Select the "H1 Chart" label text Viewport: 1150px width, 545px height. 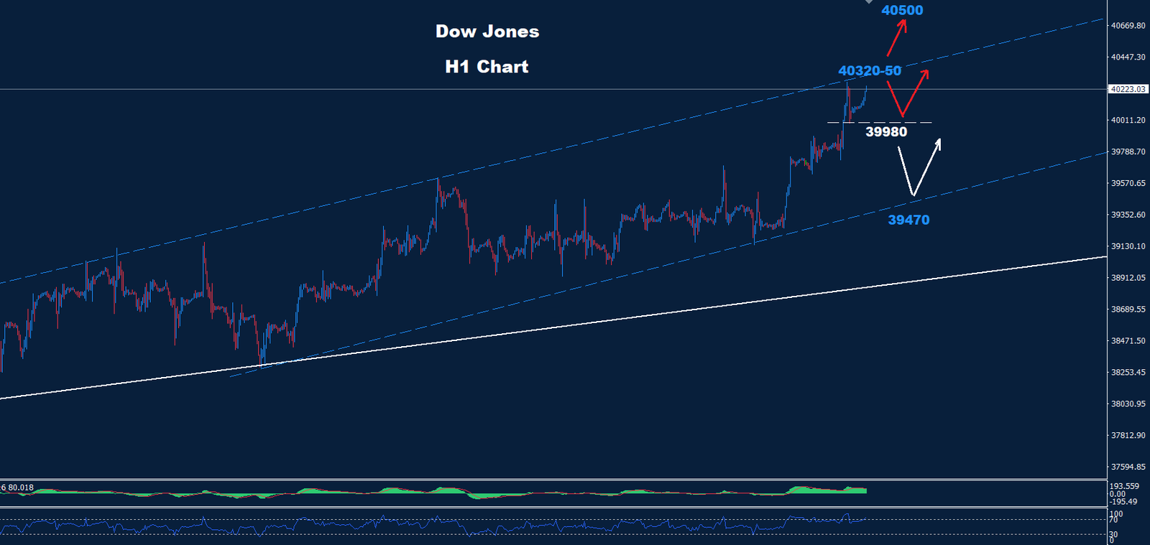click(487, 67)
